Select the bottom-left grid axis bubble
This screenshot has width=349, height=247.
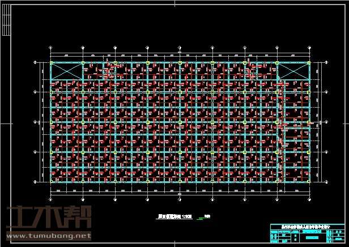[51, 199]
